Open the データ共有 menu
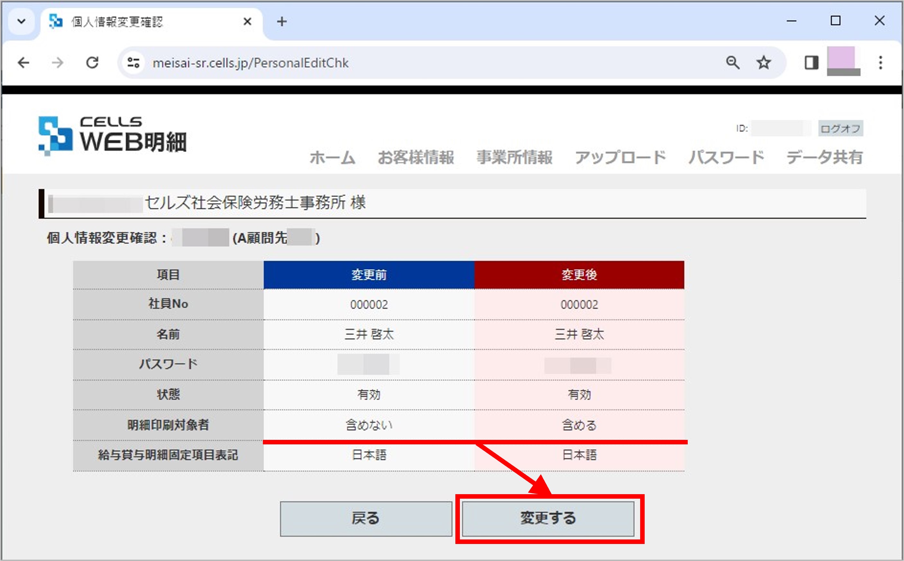The image size is (904, 561). pyautogui.click(x=825, y=157)
